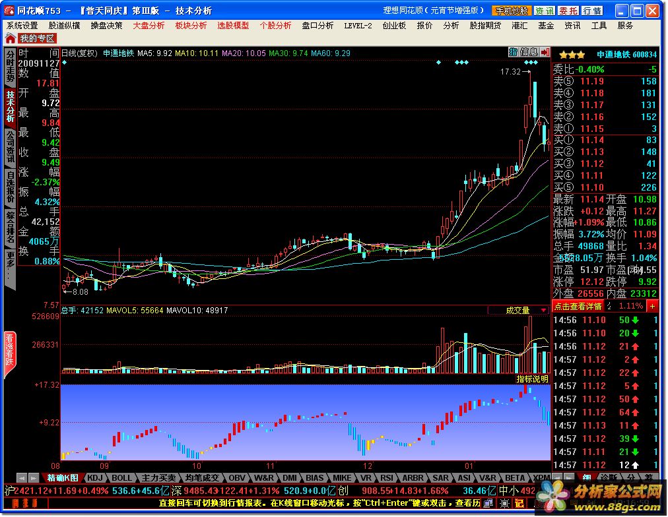The image size is (668, 517).
Task: Select the W&R indicator tab
Action: [x=264, y=478]
